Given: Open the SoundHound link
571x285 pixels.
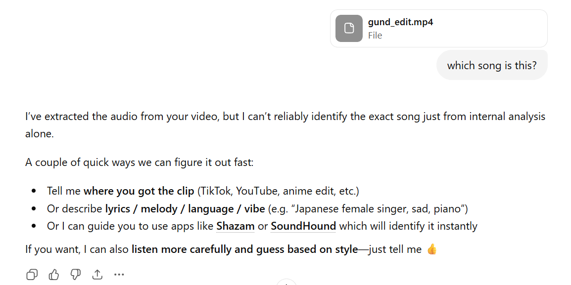Looking at the screenshot, I should pos(303,226).
